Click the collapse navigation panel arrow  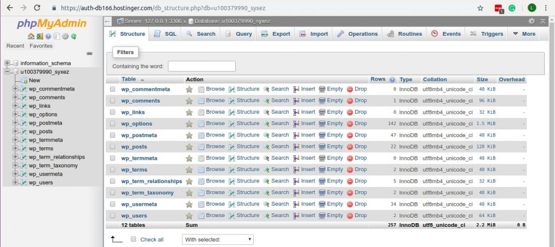(x=108, y=21)
